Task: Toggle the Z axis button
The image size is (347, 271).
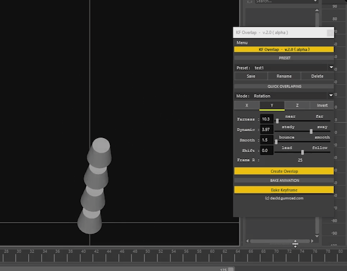Action: 297,105
